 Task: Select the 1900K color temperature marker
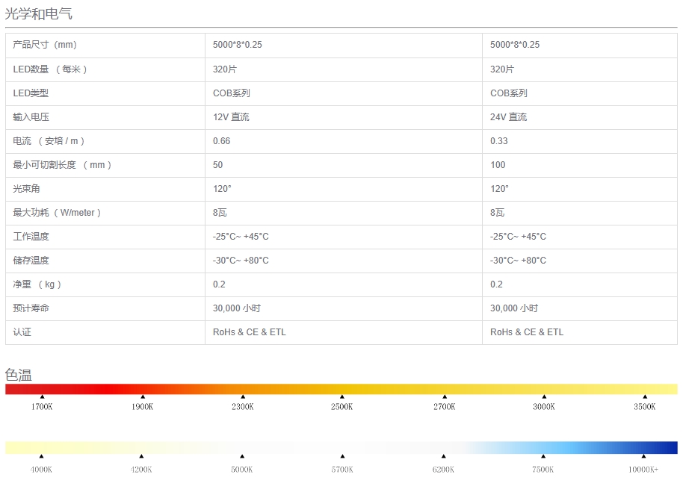[143, 397]
